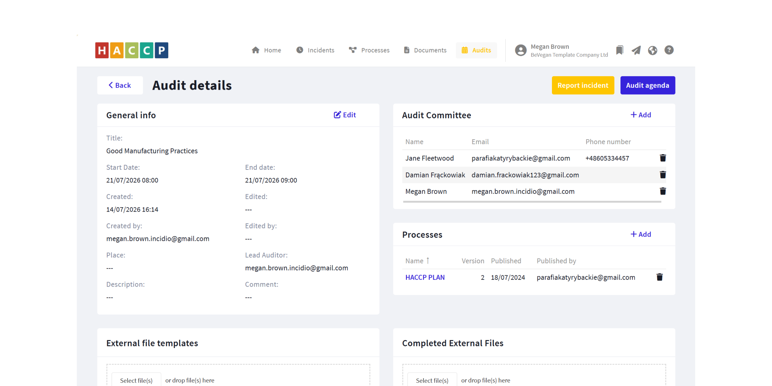Click Jane Fleetwood's email address

[x=521, y=158]
